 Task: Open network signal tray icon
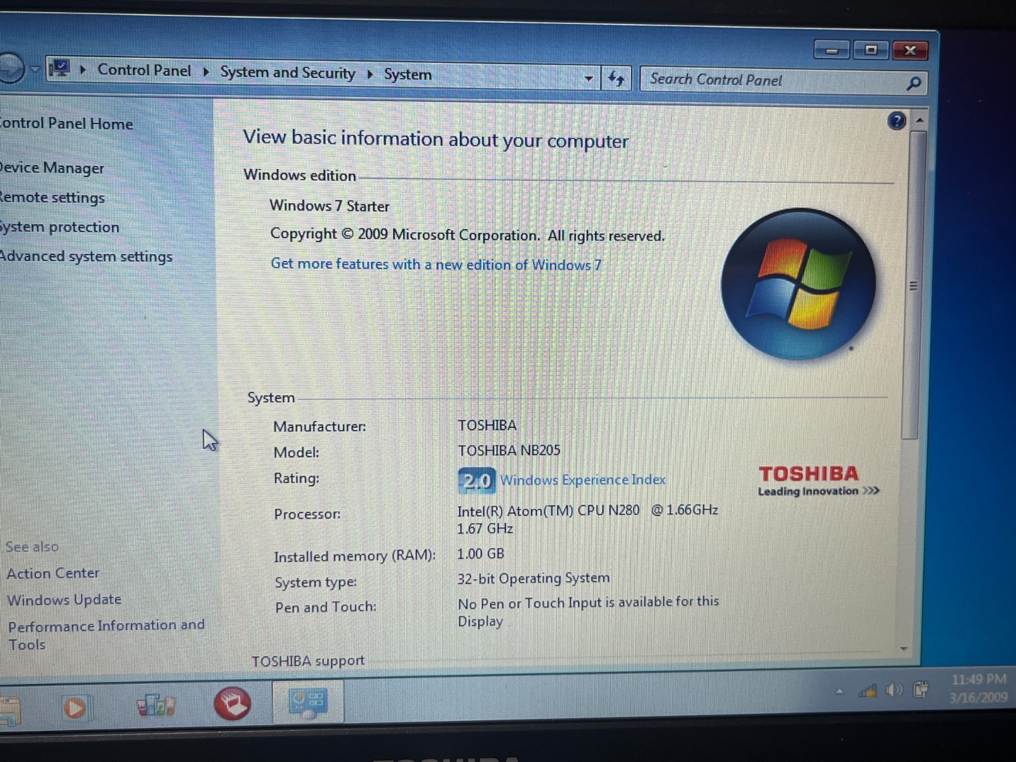tap(867, 690)
